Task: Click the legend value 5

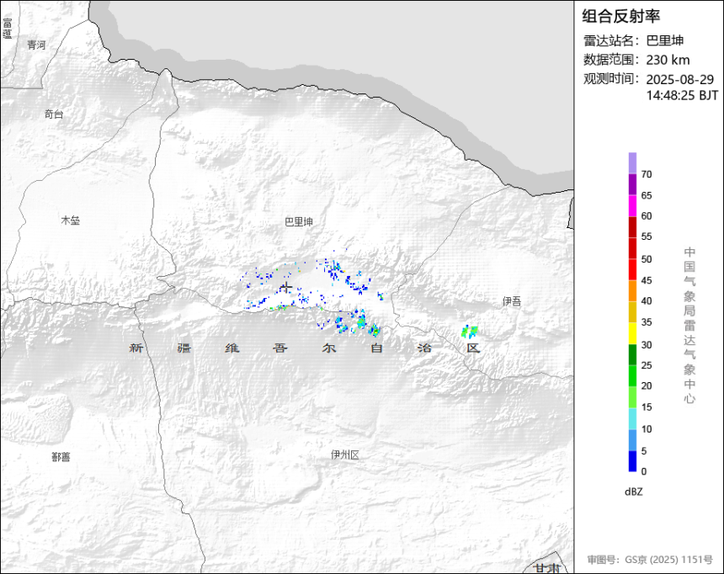Action: tap(644, 451)
